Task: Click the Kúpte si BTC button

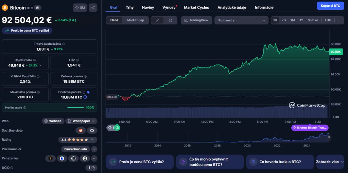Action: click(x=330, y=6)
